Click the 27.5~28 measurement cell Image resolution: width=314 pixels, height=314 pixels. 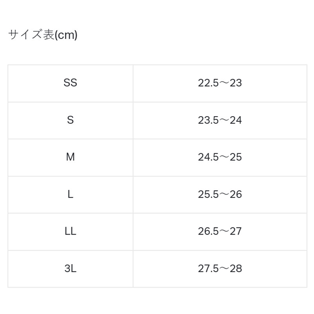[x=220, y=269]
